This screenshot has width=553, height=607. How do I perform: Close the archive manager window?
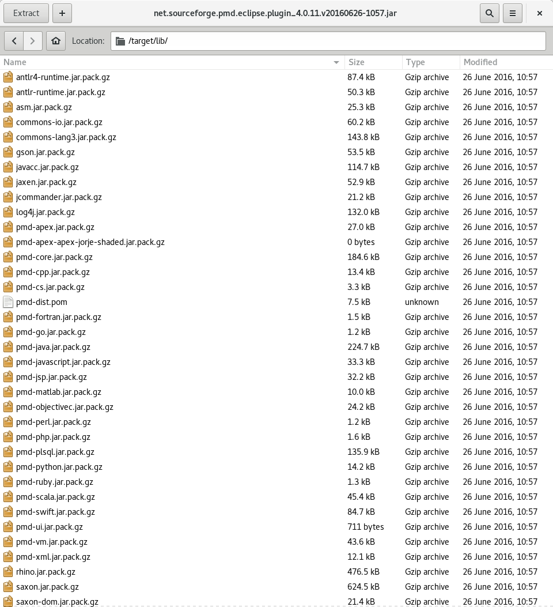click(x=540, y=13)
